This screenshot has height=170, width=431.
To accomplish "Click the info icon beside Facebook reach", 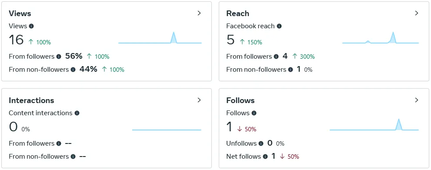I will click(279, 26).
